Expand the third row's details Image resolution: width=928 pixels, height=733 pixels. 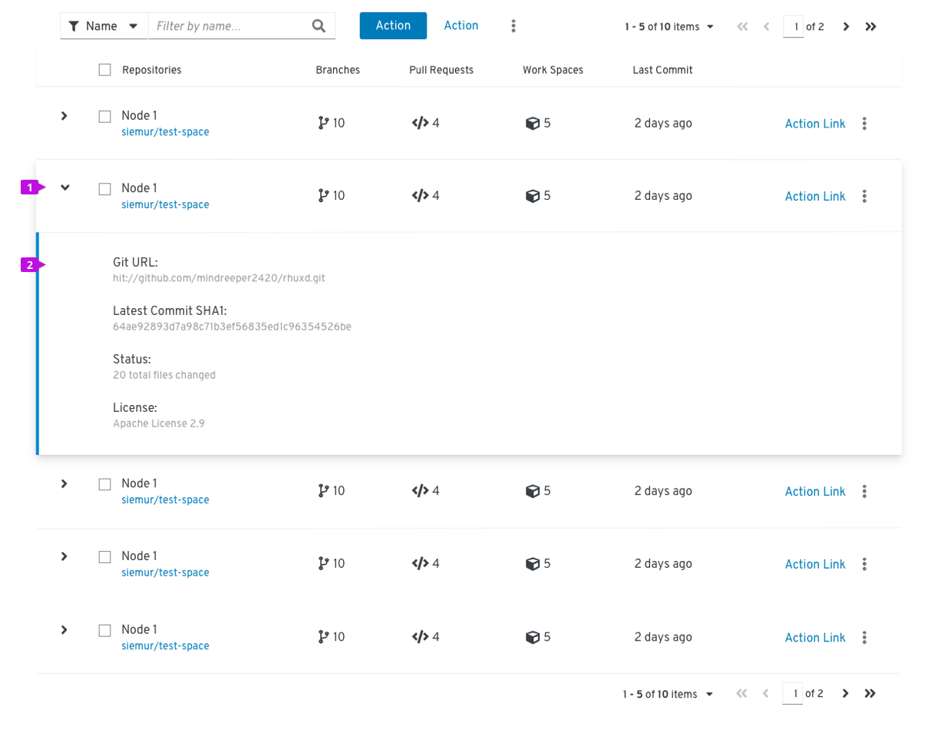[64, 483]
